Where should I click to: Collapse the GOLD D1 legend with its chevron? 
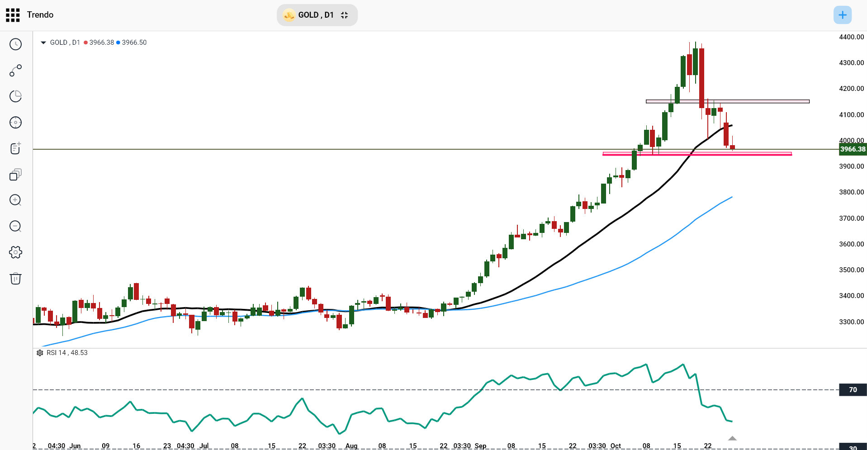(43, 43)
